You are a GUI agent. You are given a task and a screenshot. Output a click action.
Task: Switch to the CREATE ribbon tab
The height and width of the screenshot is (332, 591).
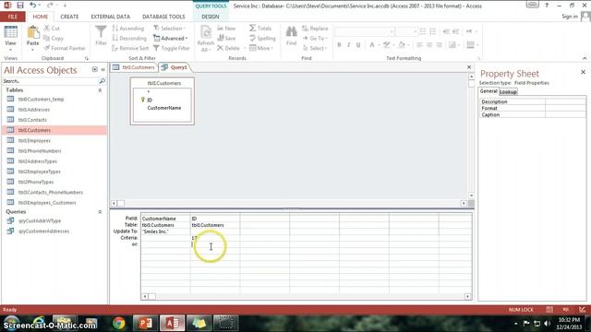point(69,17)
